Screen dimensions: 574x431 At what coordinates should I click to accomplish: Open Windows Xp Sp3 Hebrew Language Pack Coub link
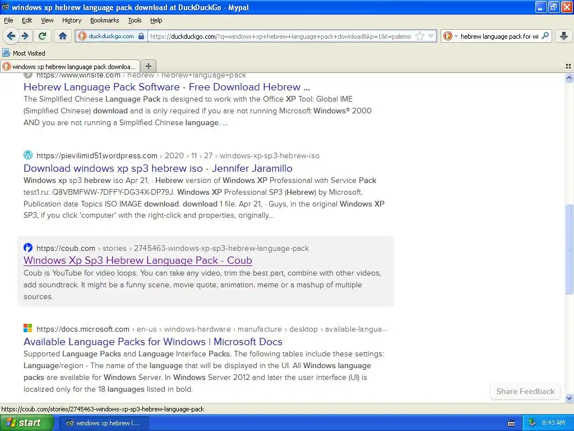pos(138,260)
